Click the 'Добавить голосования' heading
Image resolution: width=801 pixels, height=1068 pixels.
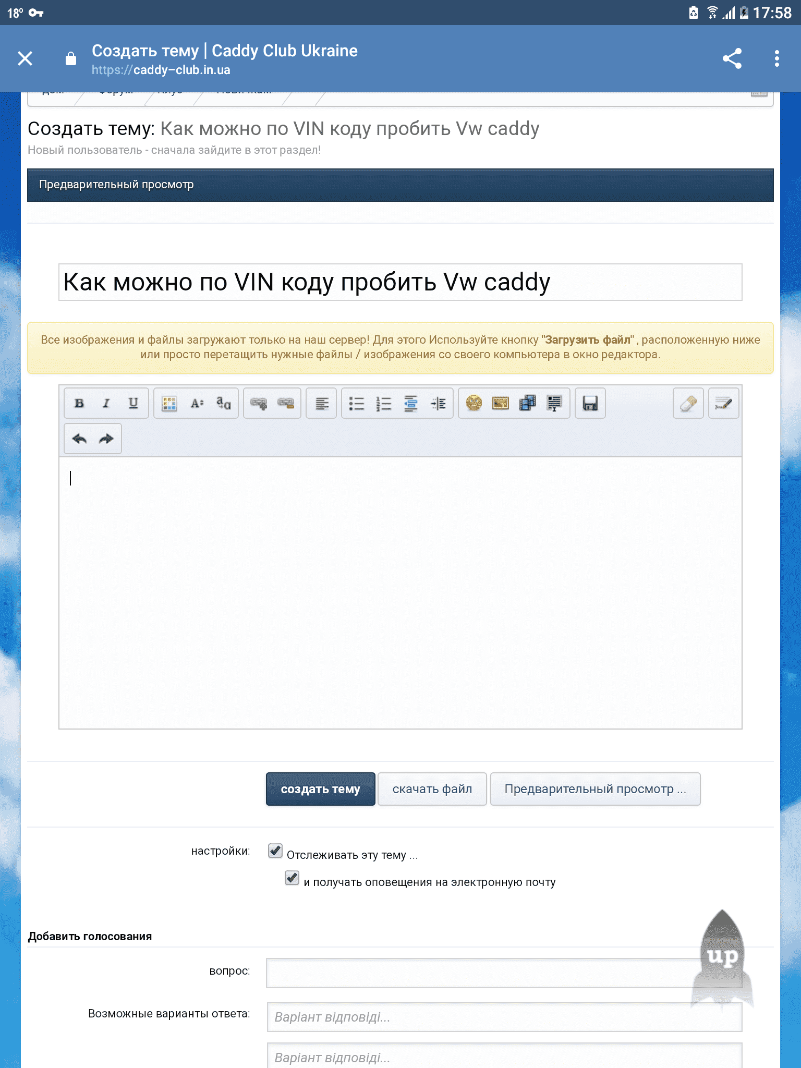pos(90,937)
